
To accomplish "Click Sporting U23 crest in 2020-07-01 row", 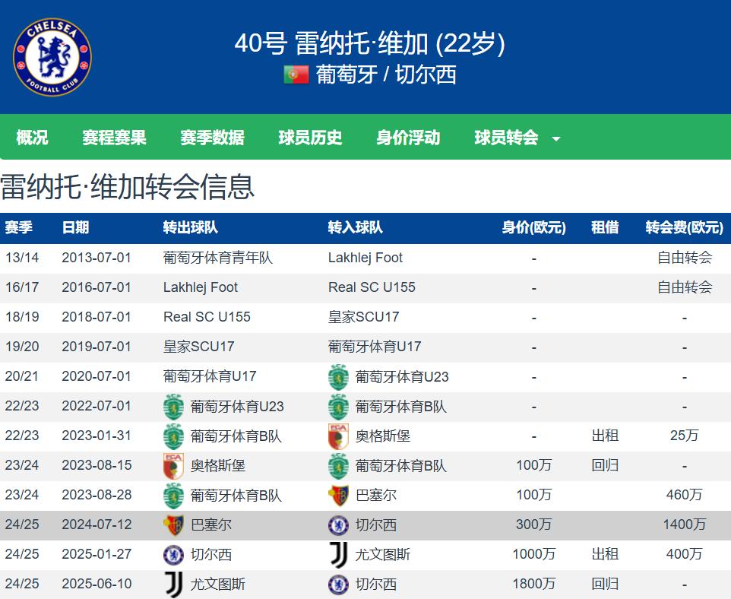I will point(338,377).
